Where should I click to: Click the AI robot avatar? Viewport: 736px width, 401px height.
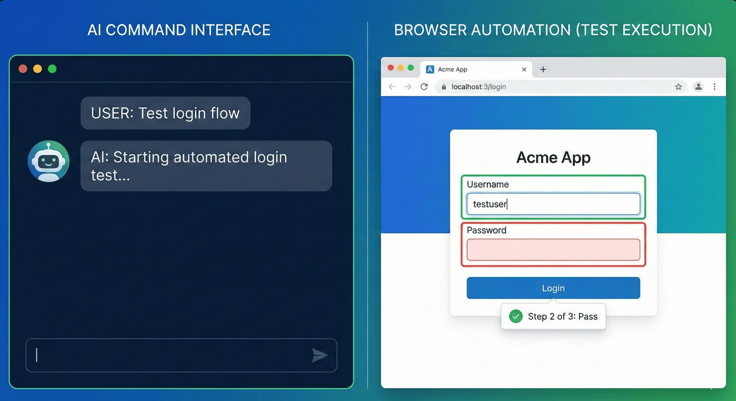coord(48,161)
